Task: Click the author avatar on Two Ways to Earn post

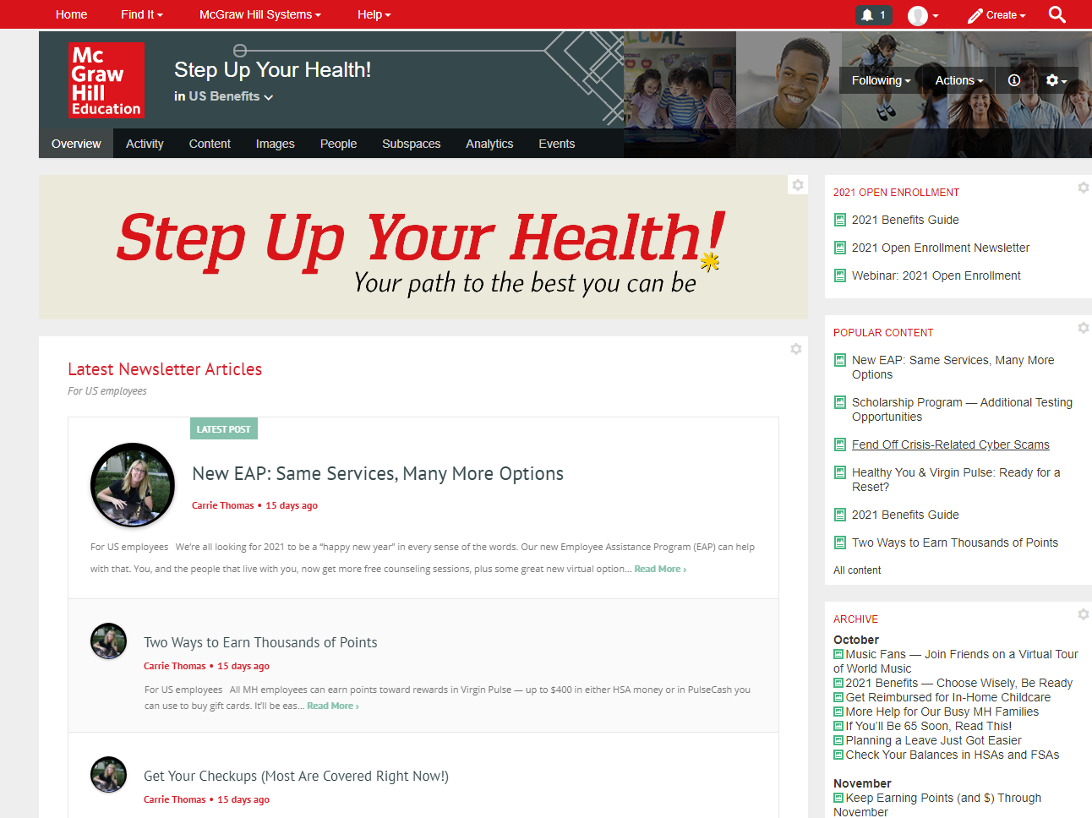Action: 108,641
